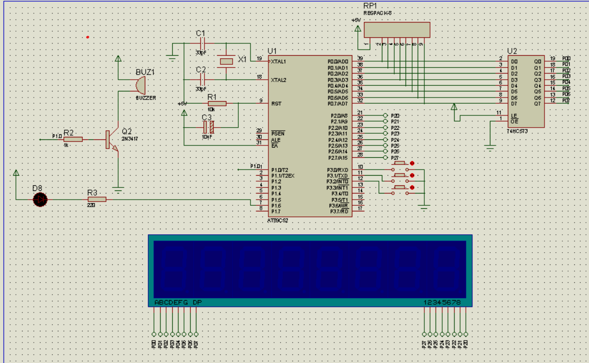Click the +5V power arrow near C3
Screen dimensions: 589x363
click(184, 112)
